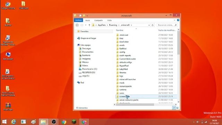Switch to OBS Studio in taskbar
Image resolution: width=222 pixels, height=125 pixels.
click(x=54, y=122)
